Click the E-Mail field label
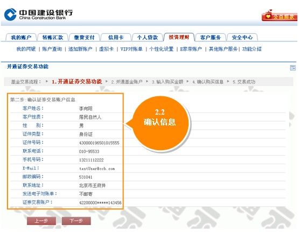 (31, 168)
